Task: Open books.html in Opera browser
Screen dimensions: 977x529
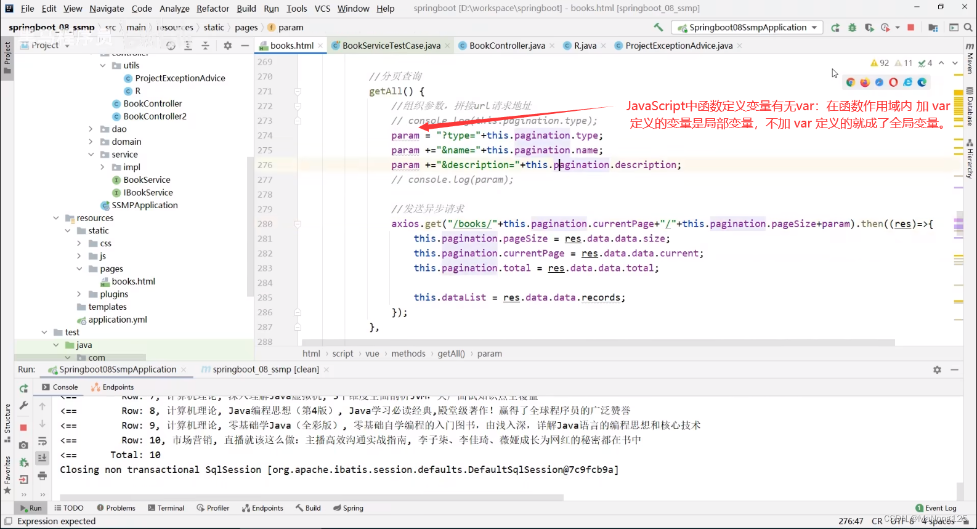Action: [x=893, y=83]
